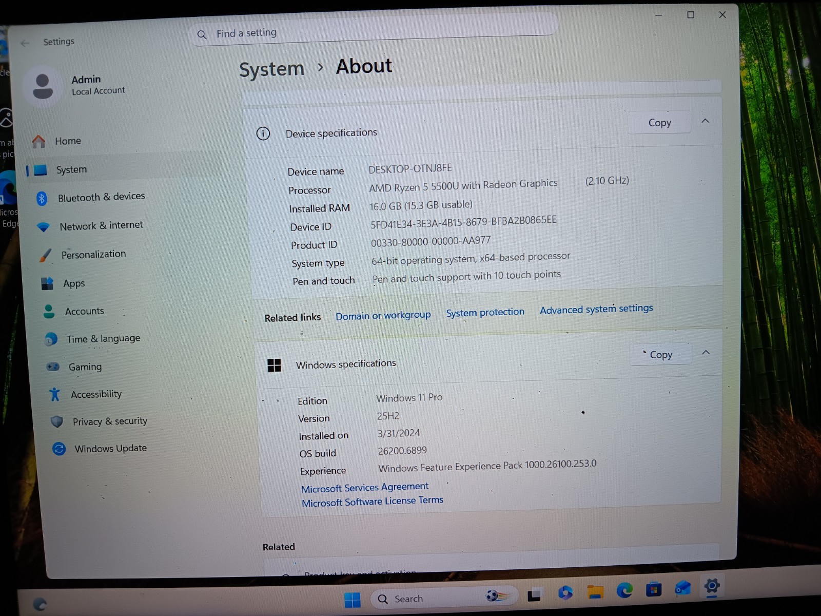821x616 pixels.
Task: Click the Network wifi icon in sidebar
Action: tap(44, 227)
